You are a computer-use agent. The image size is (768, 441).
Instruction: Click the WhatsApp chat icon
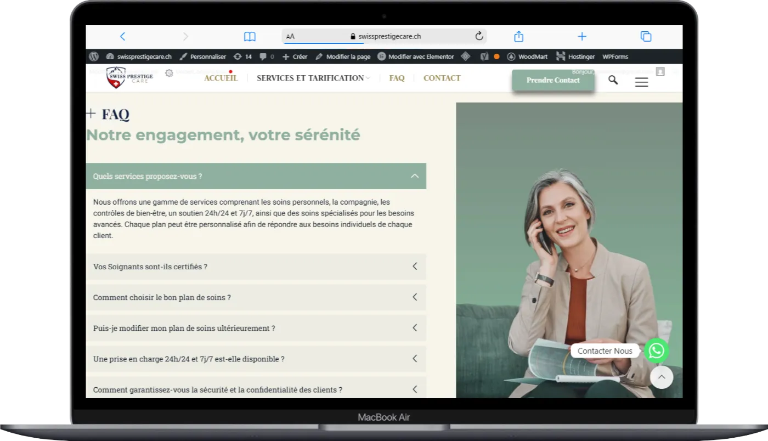[x=656, y=351]
